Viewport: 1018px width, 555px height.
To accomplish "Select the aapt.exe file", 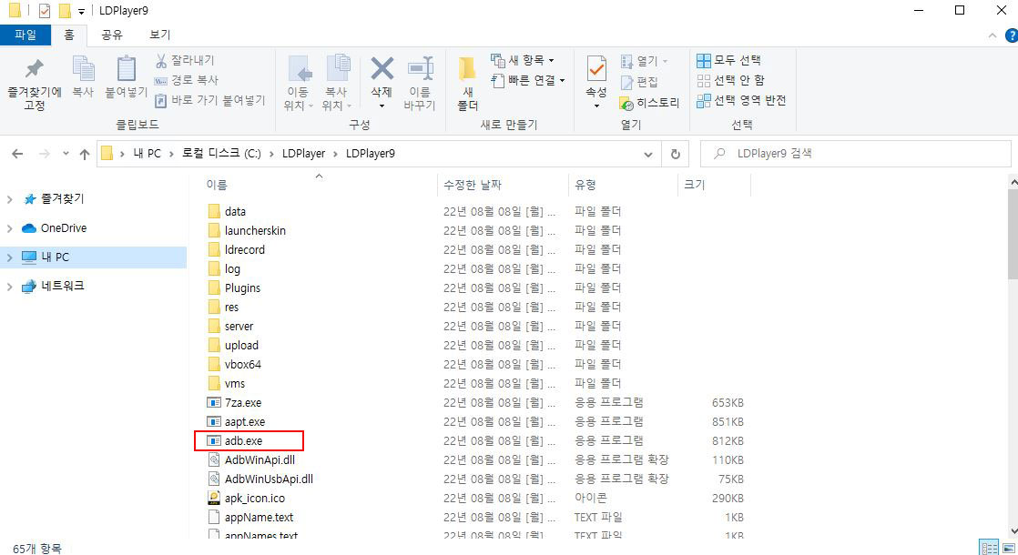I will (237, 421).
